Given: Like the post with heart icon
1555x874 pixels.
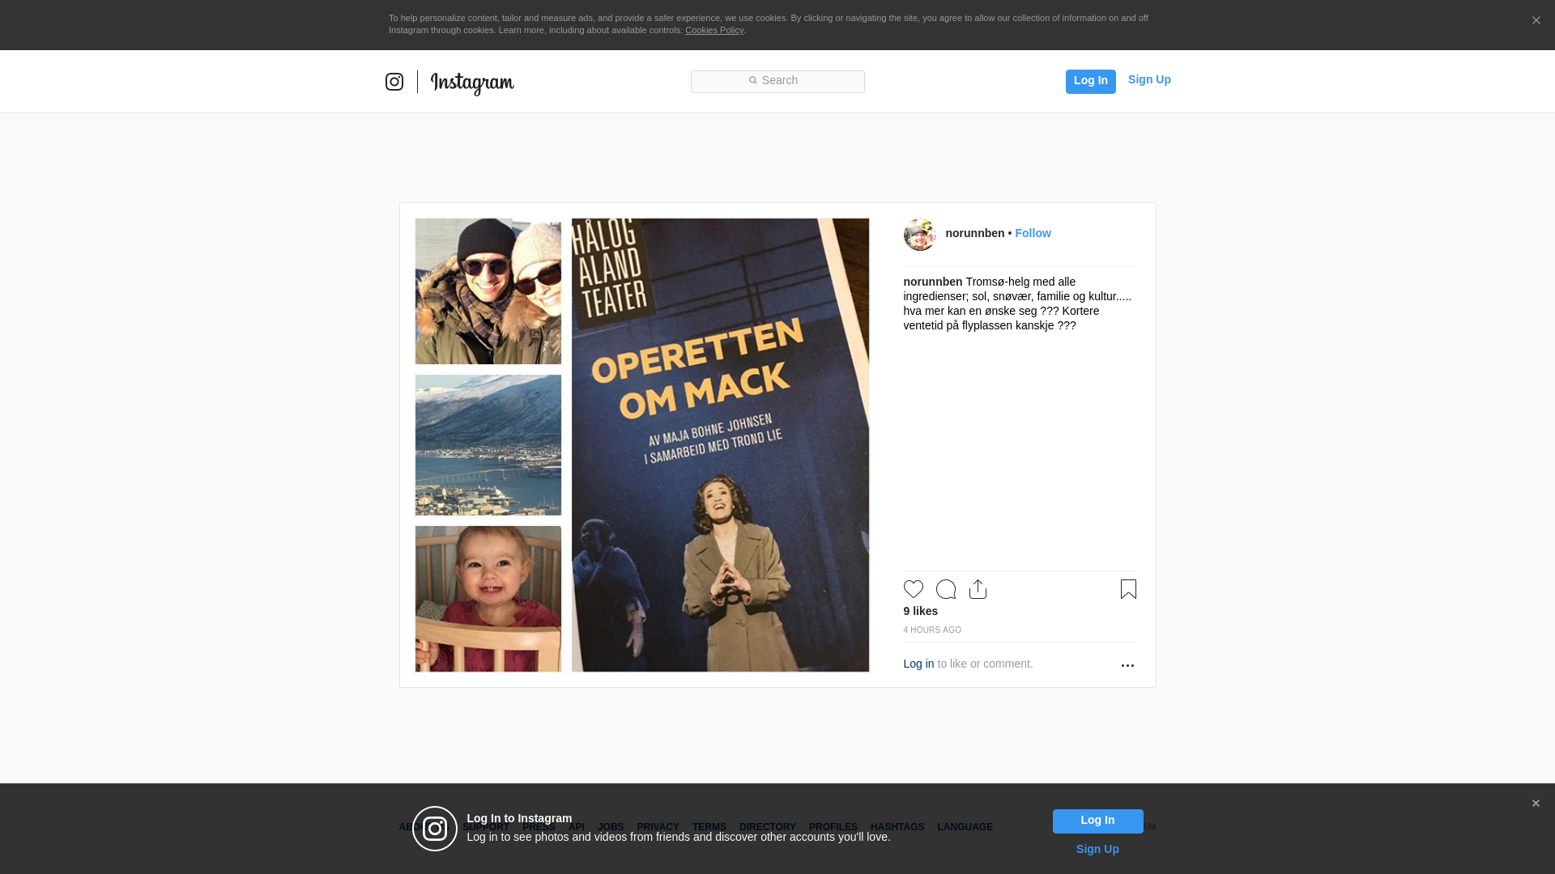Looking at the screenshot, I should (x=914, y=589).
